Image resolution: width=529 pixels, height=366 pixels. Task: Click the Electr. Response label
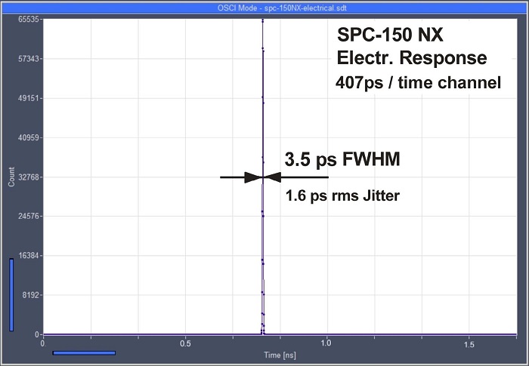tap(412, 58)
